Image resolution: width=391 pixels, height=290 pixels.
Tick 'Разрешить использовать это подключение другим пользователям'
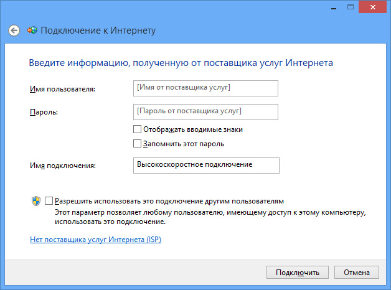(49, 202)
